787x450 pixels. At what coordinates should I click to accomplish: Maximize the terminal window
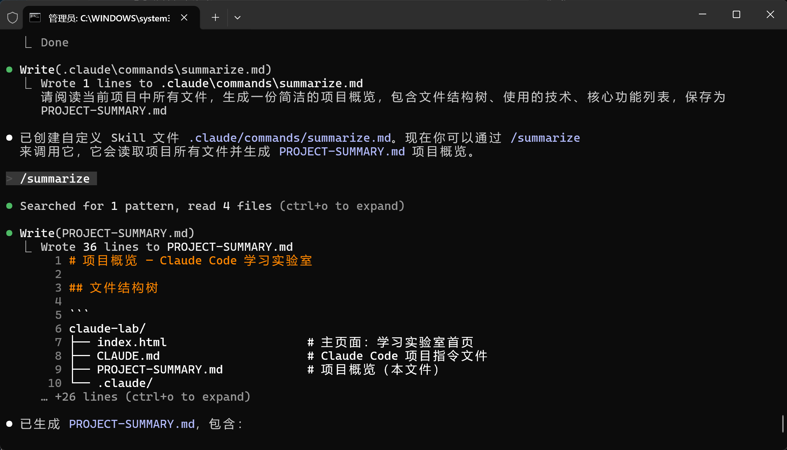[736, 14]
